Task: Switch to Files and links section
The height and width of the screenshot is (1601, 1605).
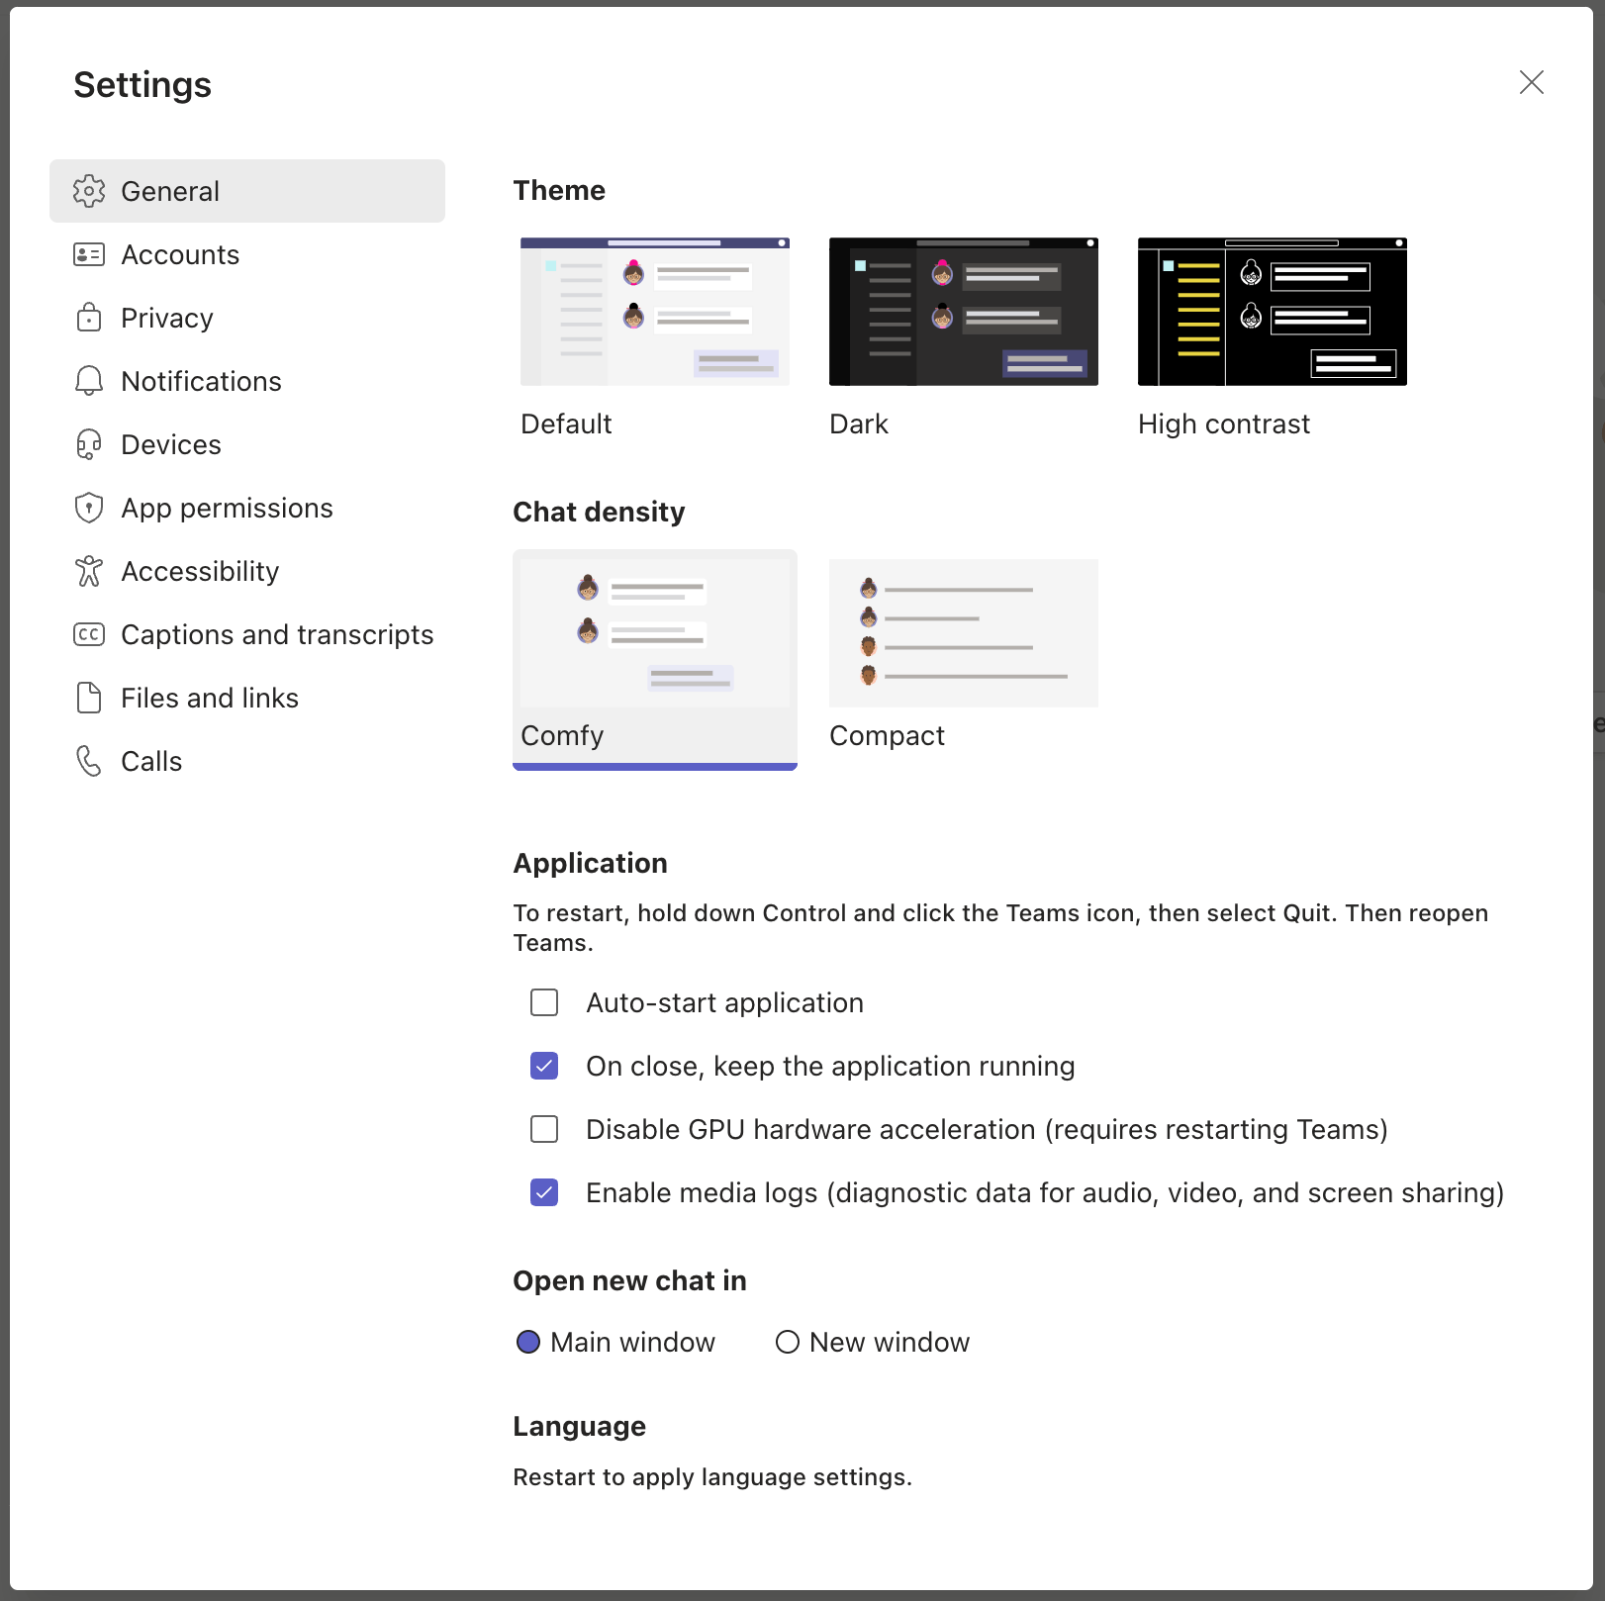Action: 247,698
